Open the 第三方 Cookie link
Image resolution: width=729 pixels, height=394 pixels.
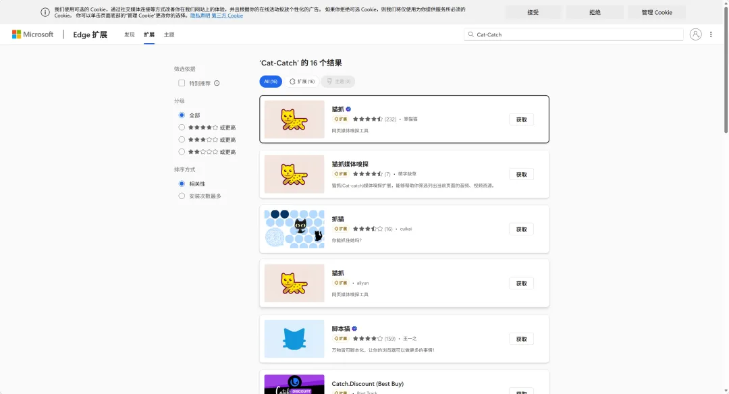tap(227, 16)
